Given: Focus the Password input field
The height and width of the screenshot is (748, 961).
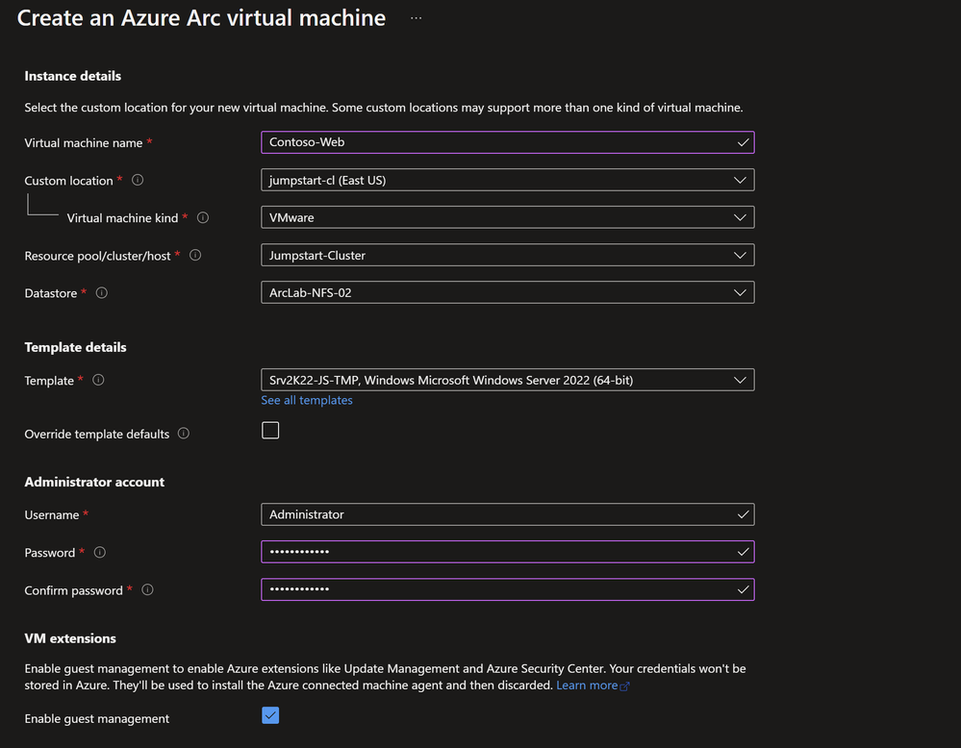Looking at the screenshot, I should click(x=508, y=552).
